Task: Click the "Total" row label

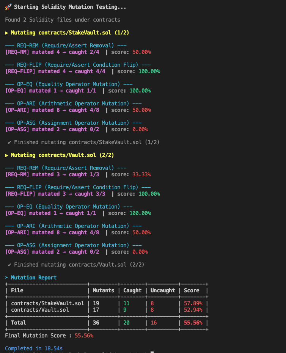Action: point(19,323)
